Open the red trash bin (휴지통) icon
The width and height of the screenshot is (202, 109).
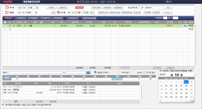(58, 12)
